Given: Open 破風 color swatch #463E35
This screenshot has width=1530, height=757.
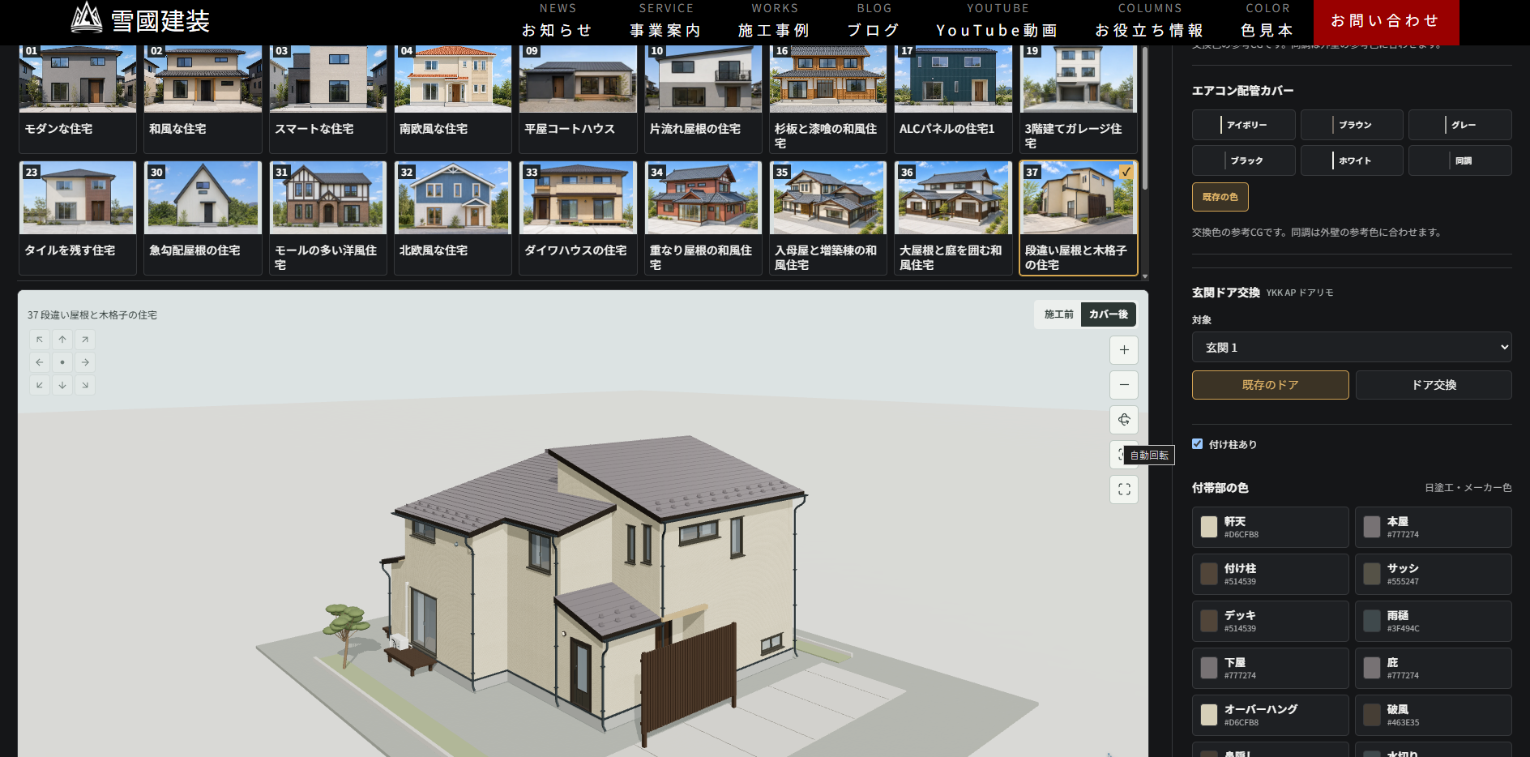Looking at the screenshot, I should (x=1433, y=715).
